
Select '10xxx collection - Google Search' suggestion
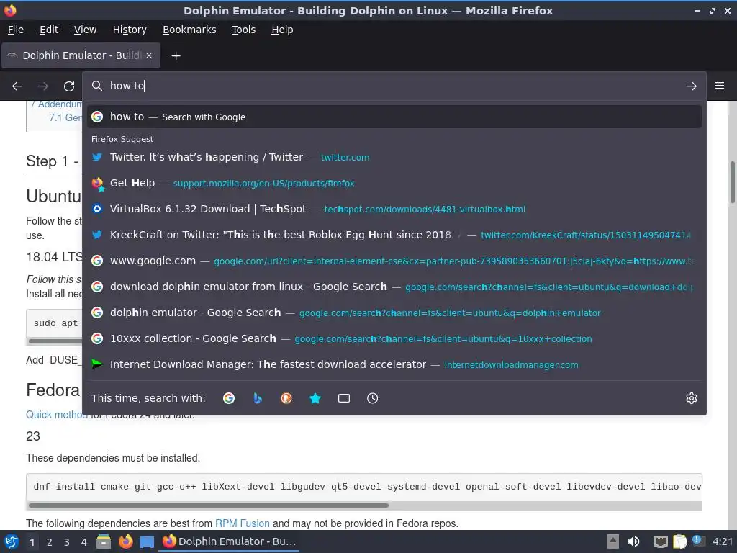394,338
